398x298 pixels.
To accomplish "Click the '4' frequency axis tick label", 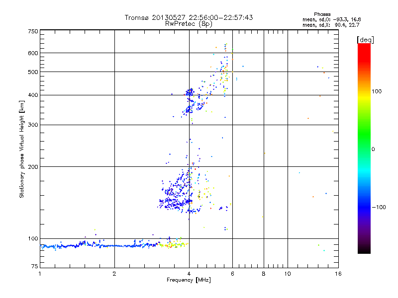I will coord(189,274).
